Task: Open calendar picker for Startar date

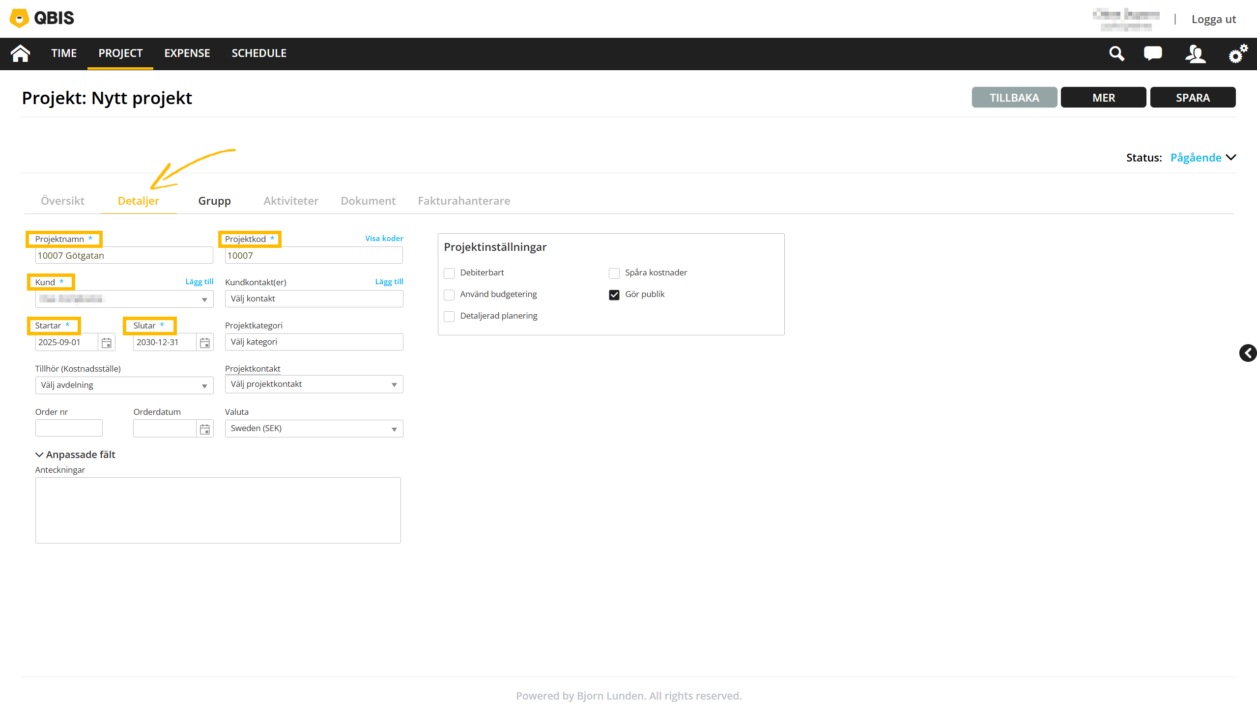Action: click(107, 342)
